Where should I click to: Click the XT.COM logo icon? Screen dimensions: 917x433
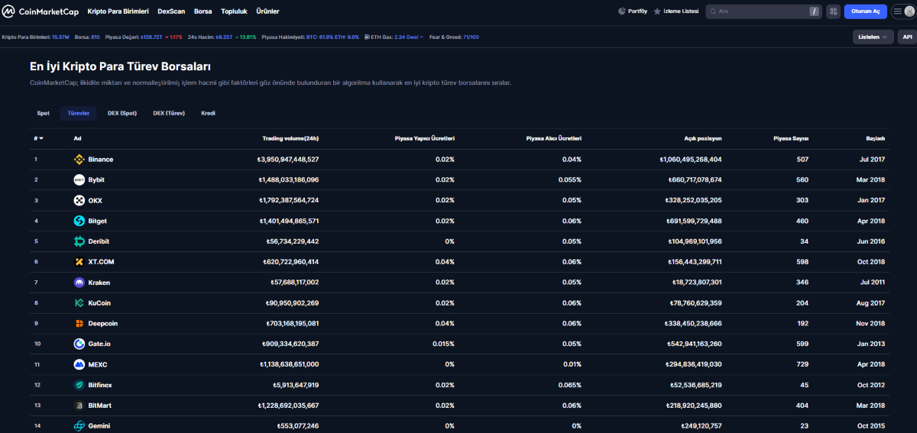click(x=79, y=262)
